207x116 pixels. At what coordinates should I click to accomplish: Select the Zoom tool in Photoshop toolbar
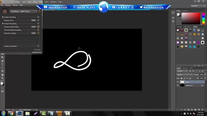2,78
